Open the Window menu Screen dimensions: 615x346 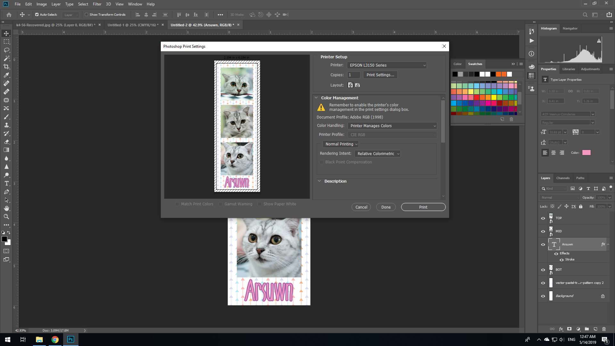pos(135,4)
